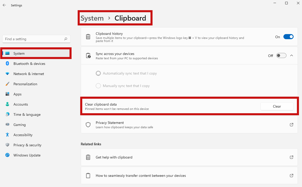302x187 pixels.
Task: Click the Windows Update icon
Action: (x=7, y=155)
